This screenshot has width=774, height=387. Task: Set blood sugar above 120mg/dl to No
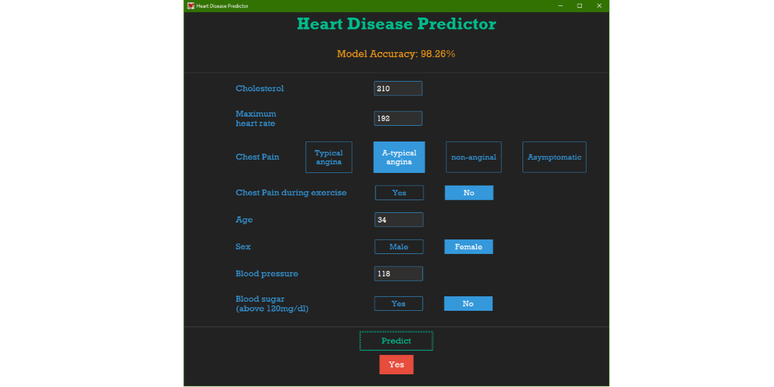[468, 303]
